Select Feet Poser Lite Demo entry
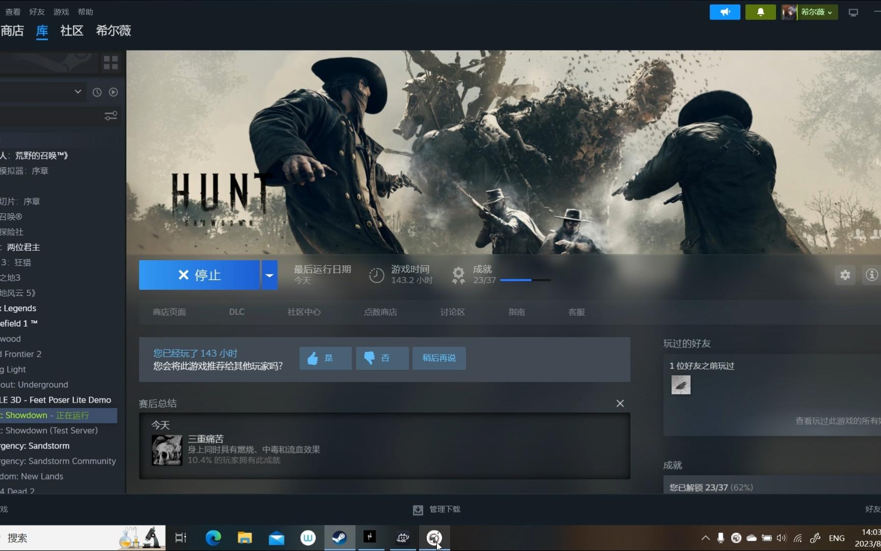The height and width of the screenshot is (551, 881). [58, 400]
